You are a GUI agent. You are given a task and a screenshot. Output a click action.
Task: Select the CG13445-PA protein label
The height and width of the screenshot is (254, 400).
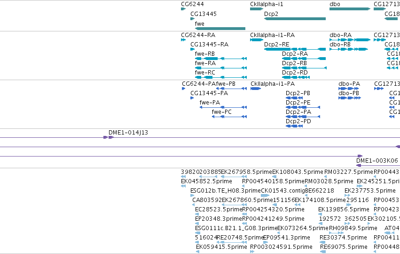click(209, 93)
